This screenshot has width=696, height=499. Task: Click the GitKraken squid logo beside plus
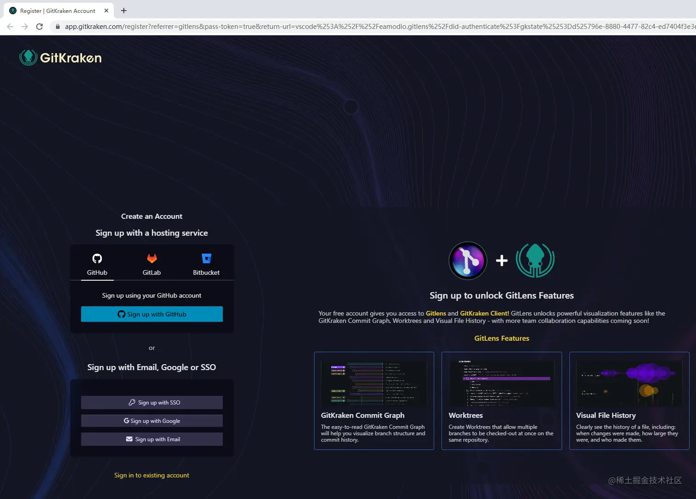pos(535,261)
